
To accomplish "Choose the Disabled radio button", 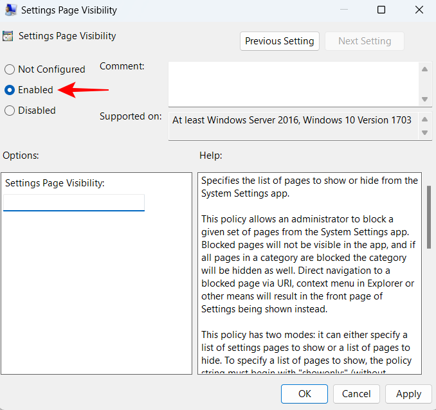I will (10, 111).
